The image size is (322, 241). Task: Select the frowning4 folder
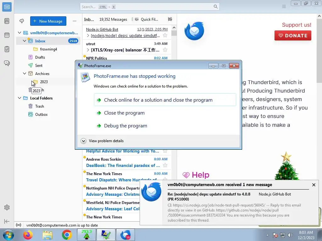click(x=48, y=49)
